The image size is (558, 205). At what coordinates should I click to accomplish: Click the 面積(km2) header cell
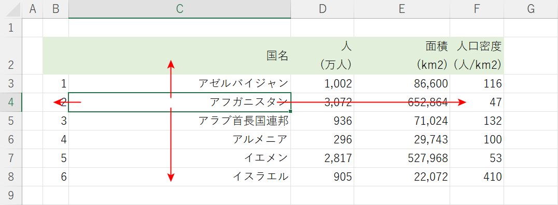tap(402, 56)
